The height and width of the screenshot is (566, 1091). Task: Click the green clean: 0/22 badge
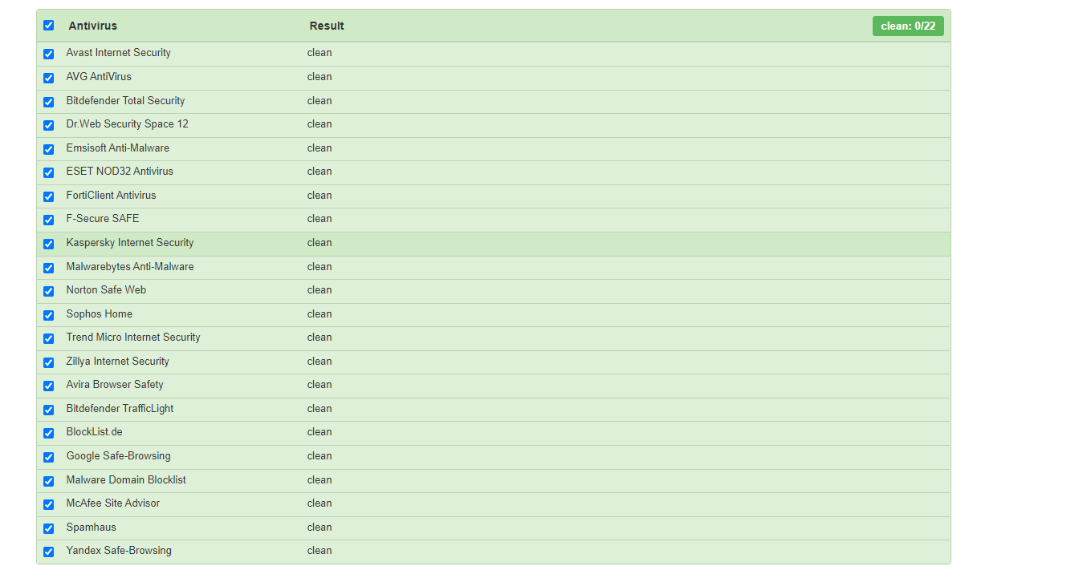coord(908,26)
